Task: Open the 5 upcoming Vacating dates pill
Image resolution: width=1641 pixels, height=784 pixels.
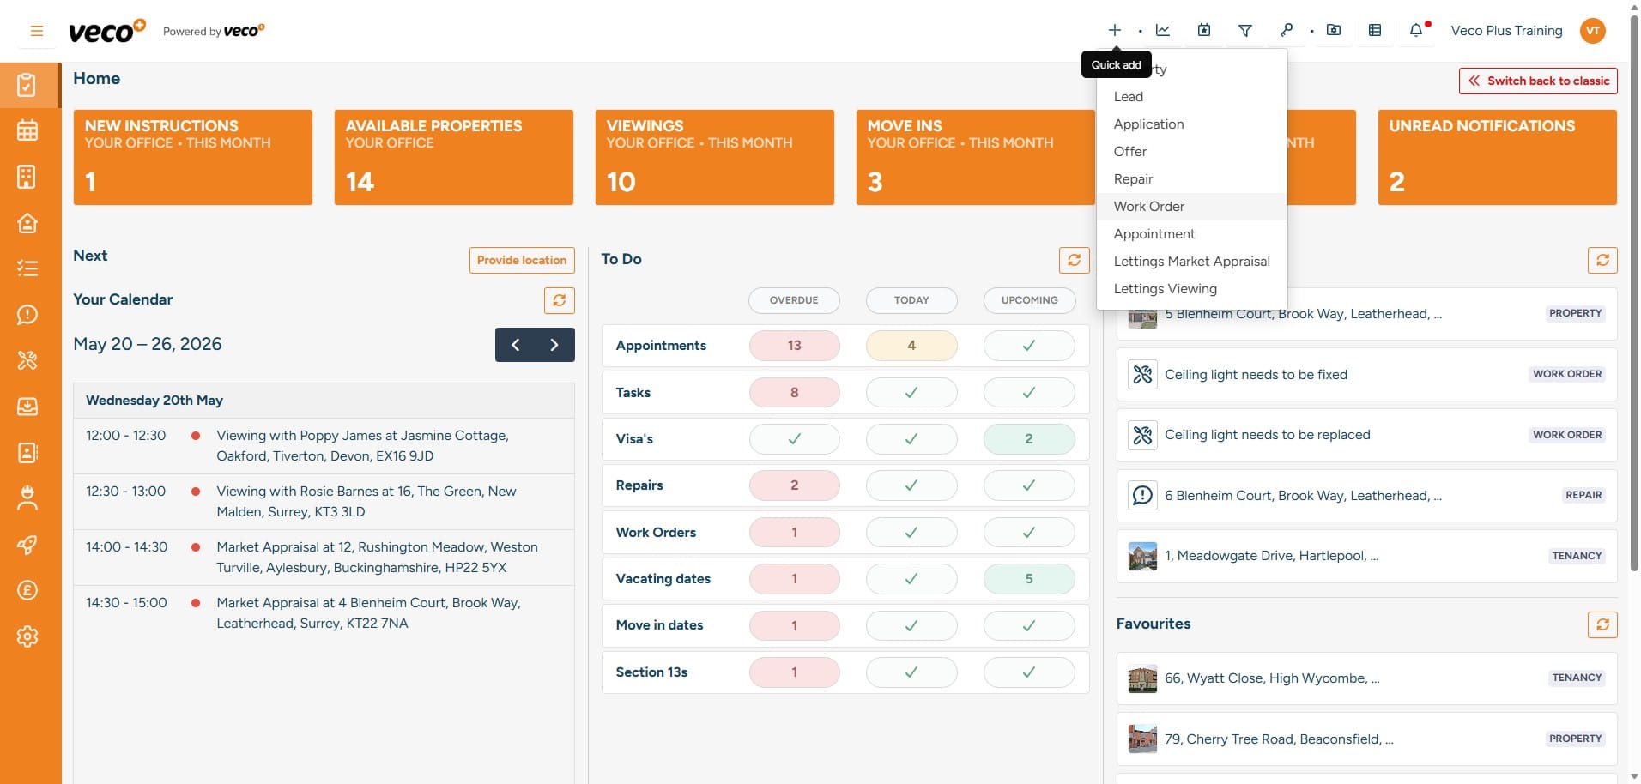Action: click(1029, 579)
